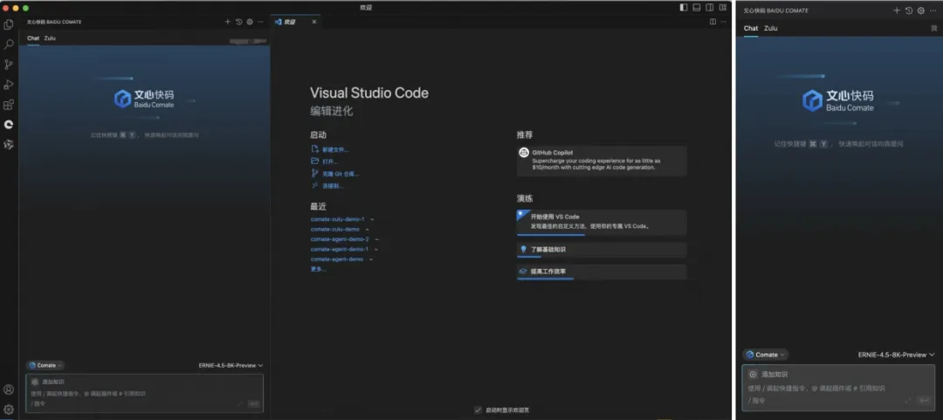943x420 pixels.
Task: Open Run and Debug in activity bar
Action: coord(9,85)
